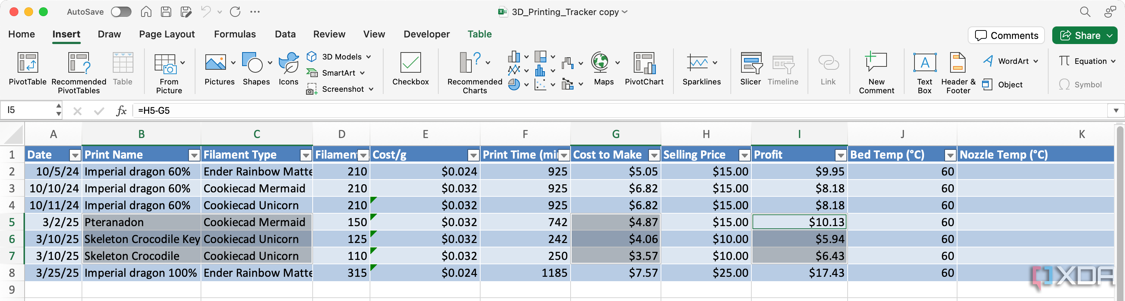This screenshot has height=301, width=1125.
Task: Switch to the Formulas tab
Action: [234, 34]
